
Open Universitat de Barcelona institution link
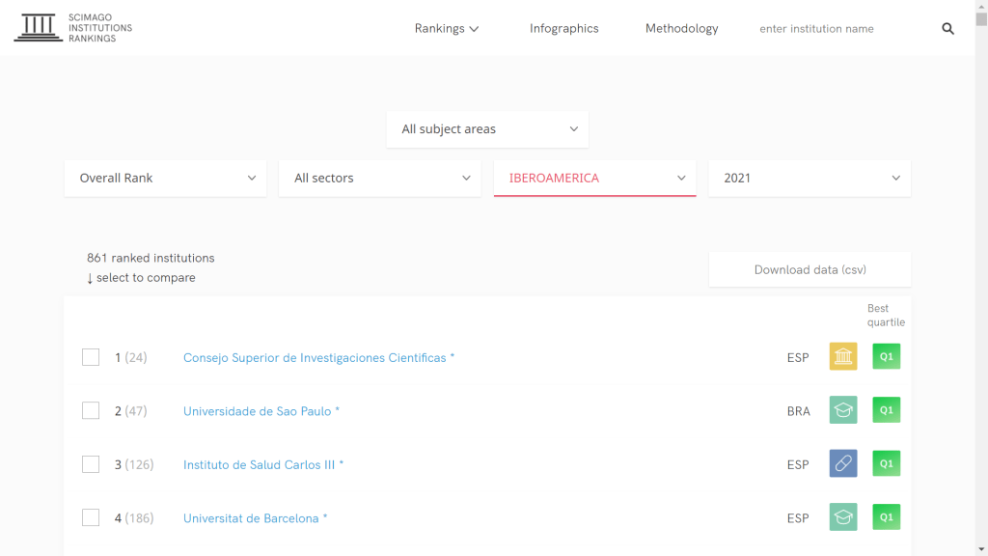[x=251, y=518]
